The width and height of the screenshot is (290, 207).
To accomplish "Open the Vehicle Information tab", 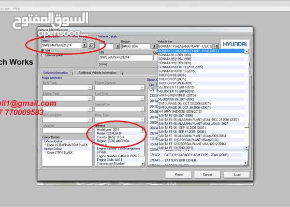I will tap(55, 73).
